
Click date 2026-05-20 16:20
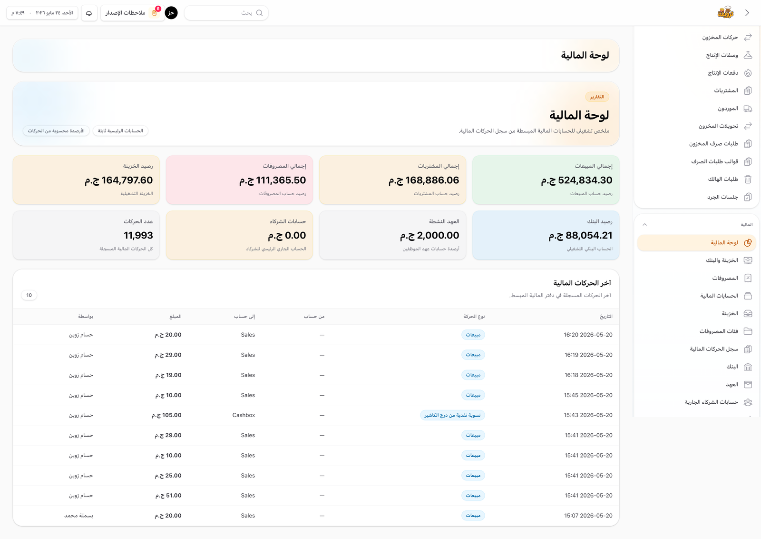(x=588, y=335)
